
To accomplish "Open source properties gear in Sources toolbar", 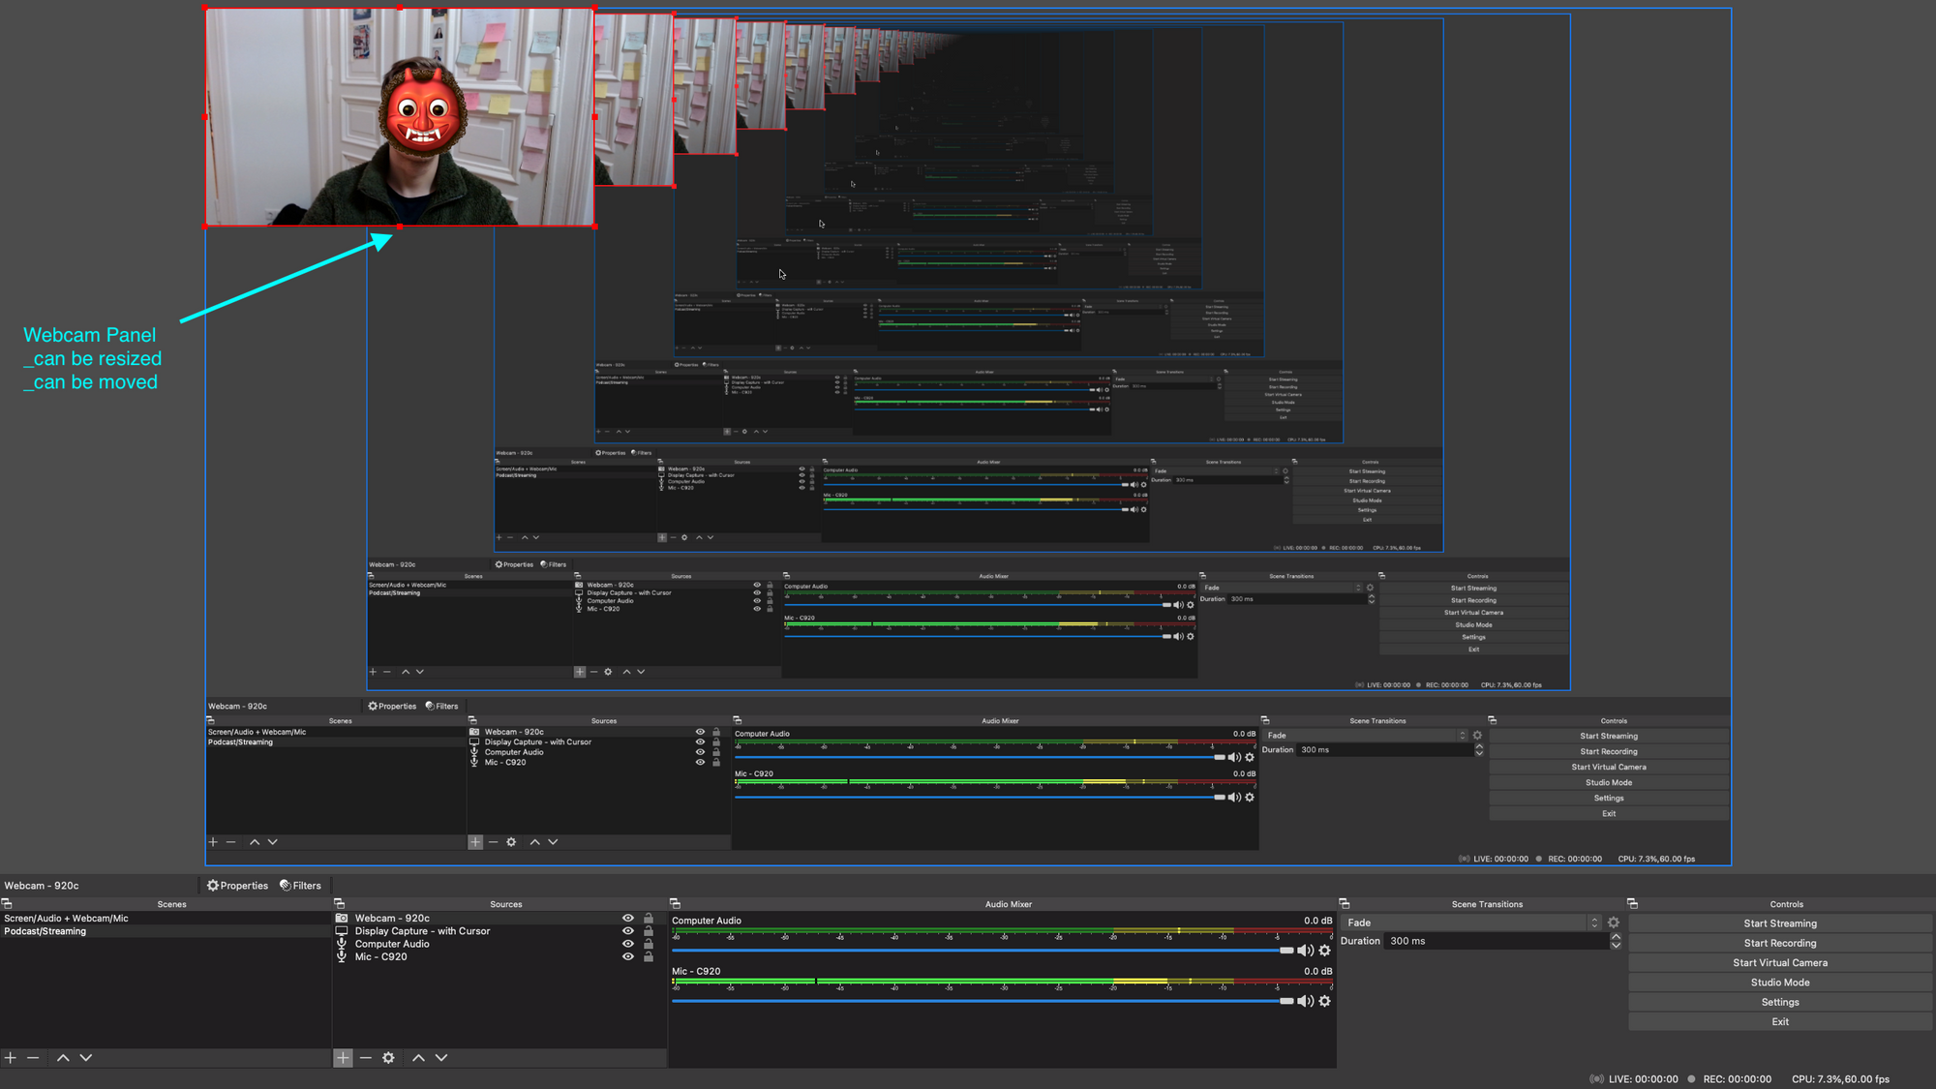I will [x=388, y=1058].
